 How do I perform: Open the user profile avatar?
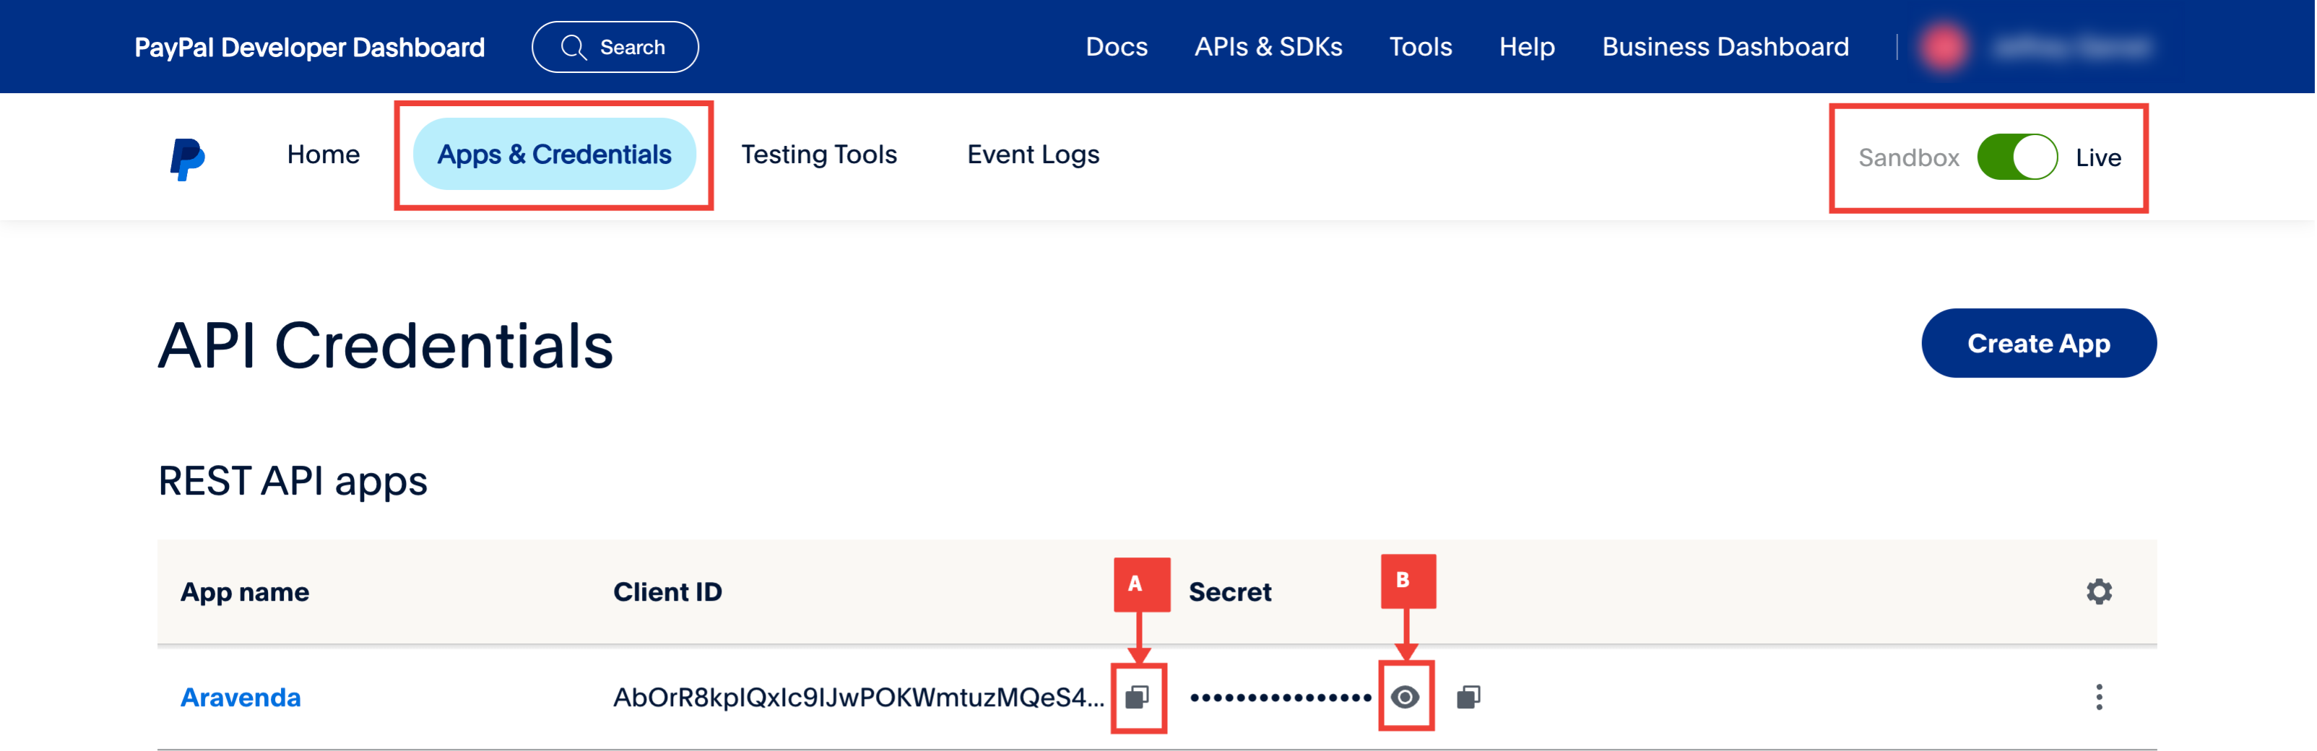coord(1944,47)
